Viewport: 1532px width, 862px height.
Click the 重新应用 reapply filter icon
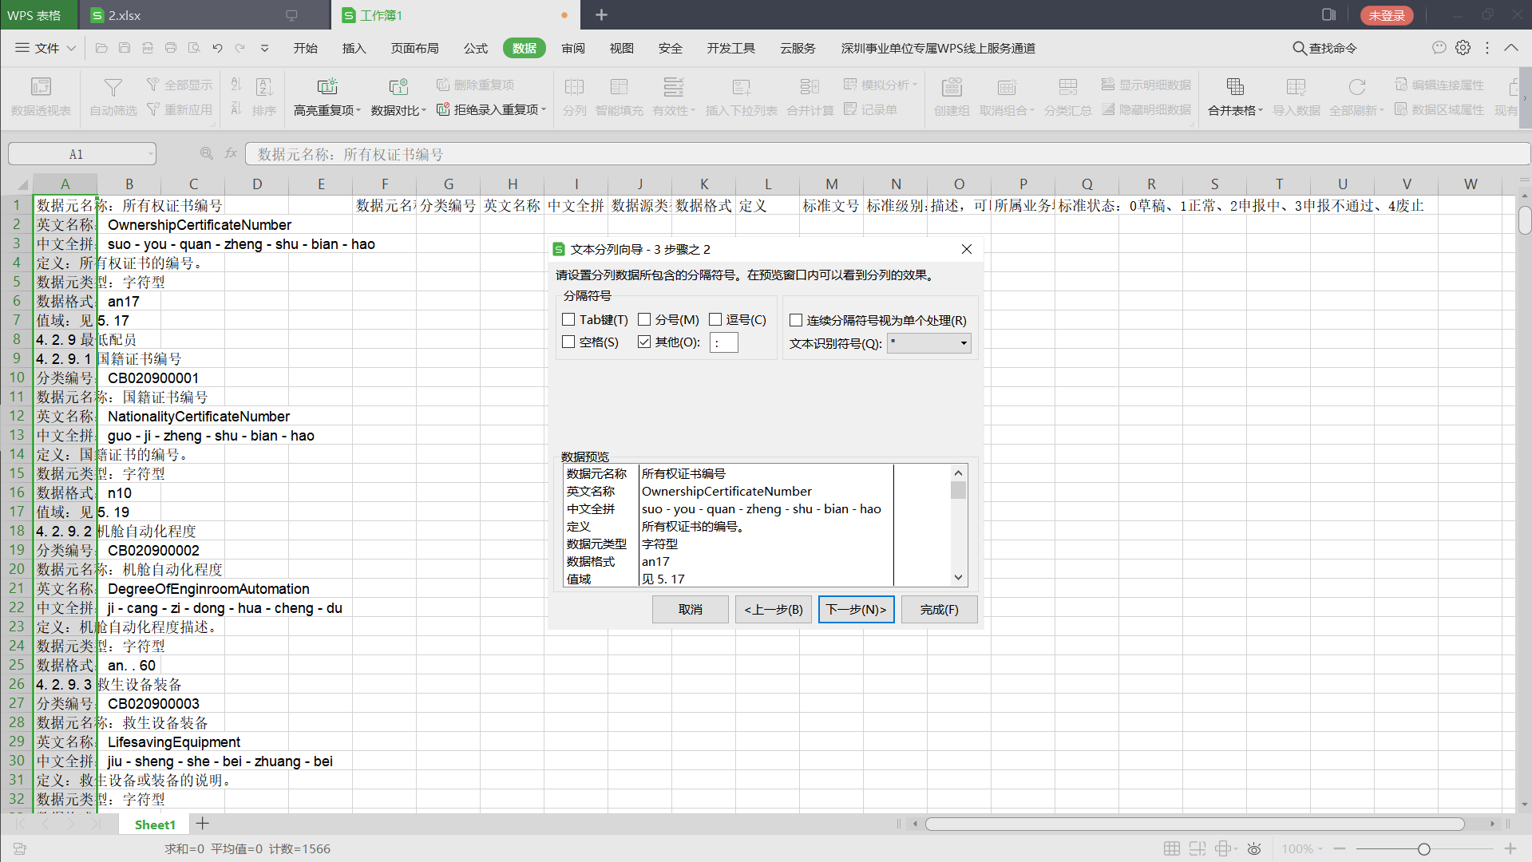(152, 109)
